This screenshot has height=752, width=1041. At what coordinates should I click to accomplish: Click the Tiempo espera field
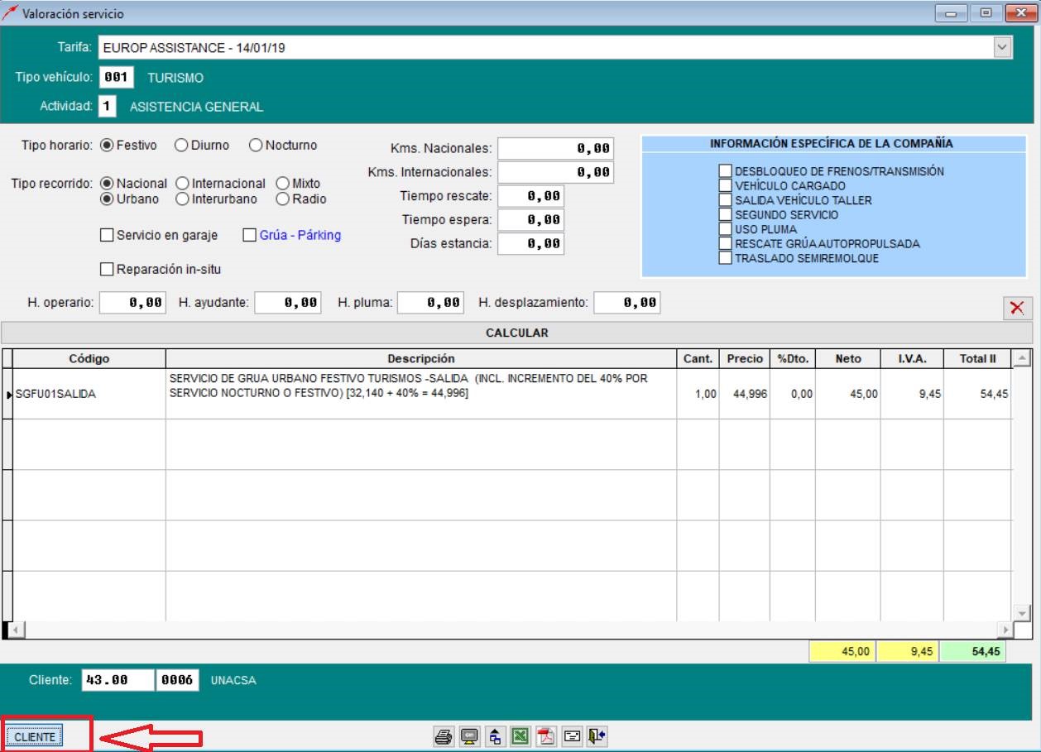[531, 220]
